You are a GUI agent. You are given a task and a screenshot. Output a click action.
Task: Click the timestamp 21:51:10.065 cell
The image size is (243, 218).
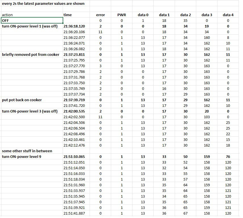click(74, 156)
